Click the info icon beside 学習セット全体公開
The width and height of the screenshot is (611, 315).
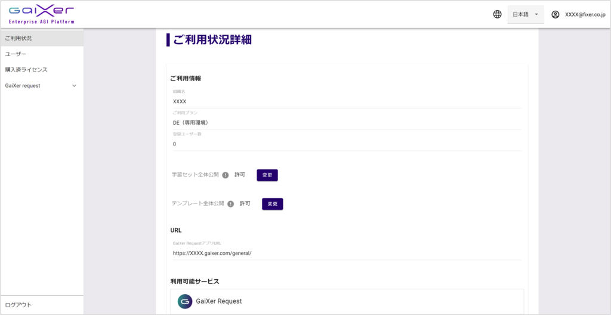(226, 175)
